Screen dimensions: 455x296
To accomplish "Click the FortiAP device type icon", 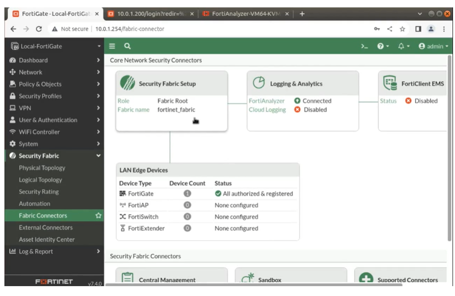I will 123,205.
